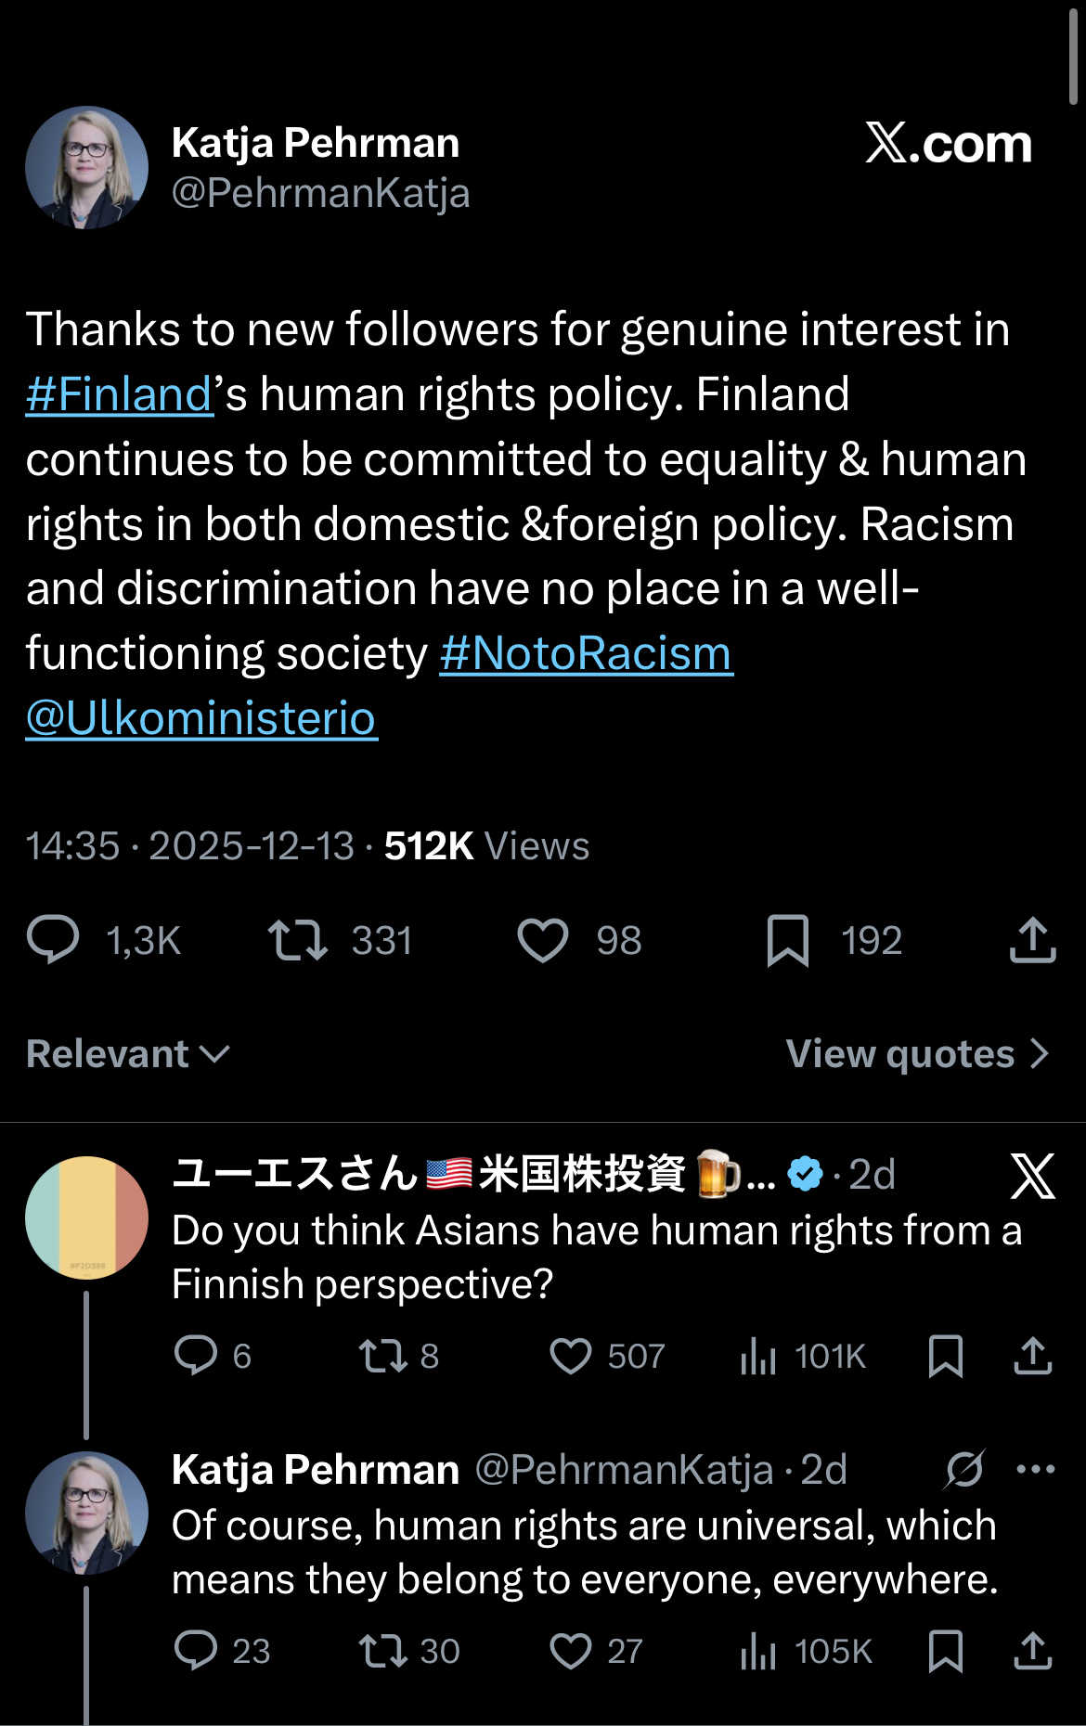Share Katja Pehrman's 'Of course' reply

[1032, 1651]
